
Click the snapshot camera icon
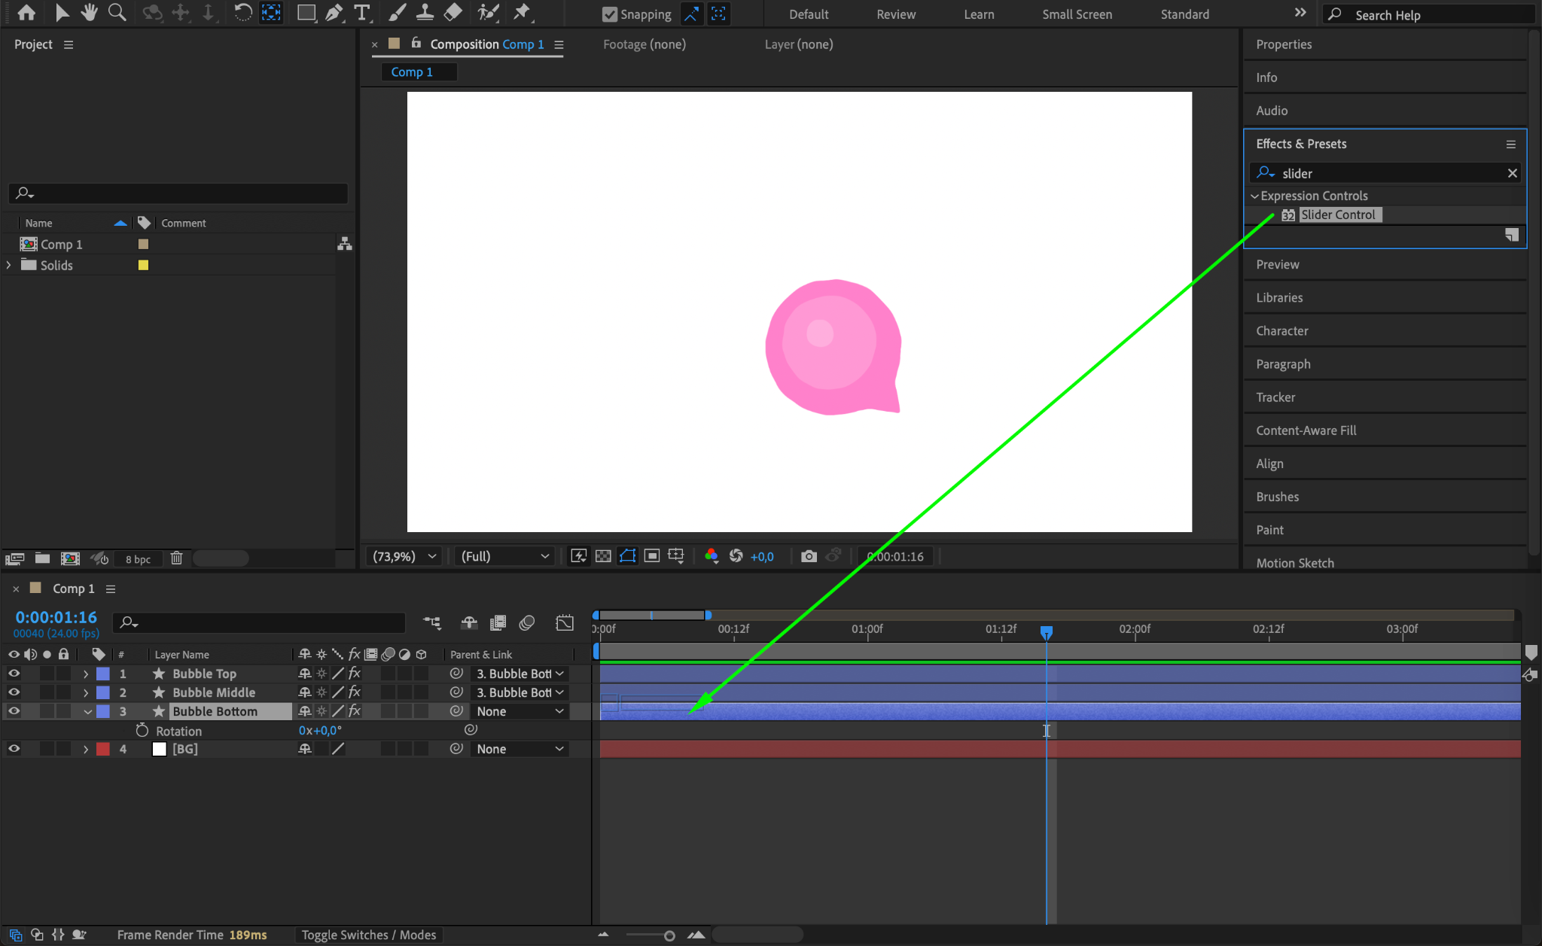(809, 556)
